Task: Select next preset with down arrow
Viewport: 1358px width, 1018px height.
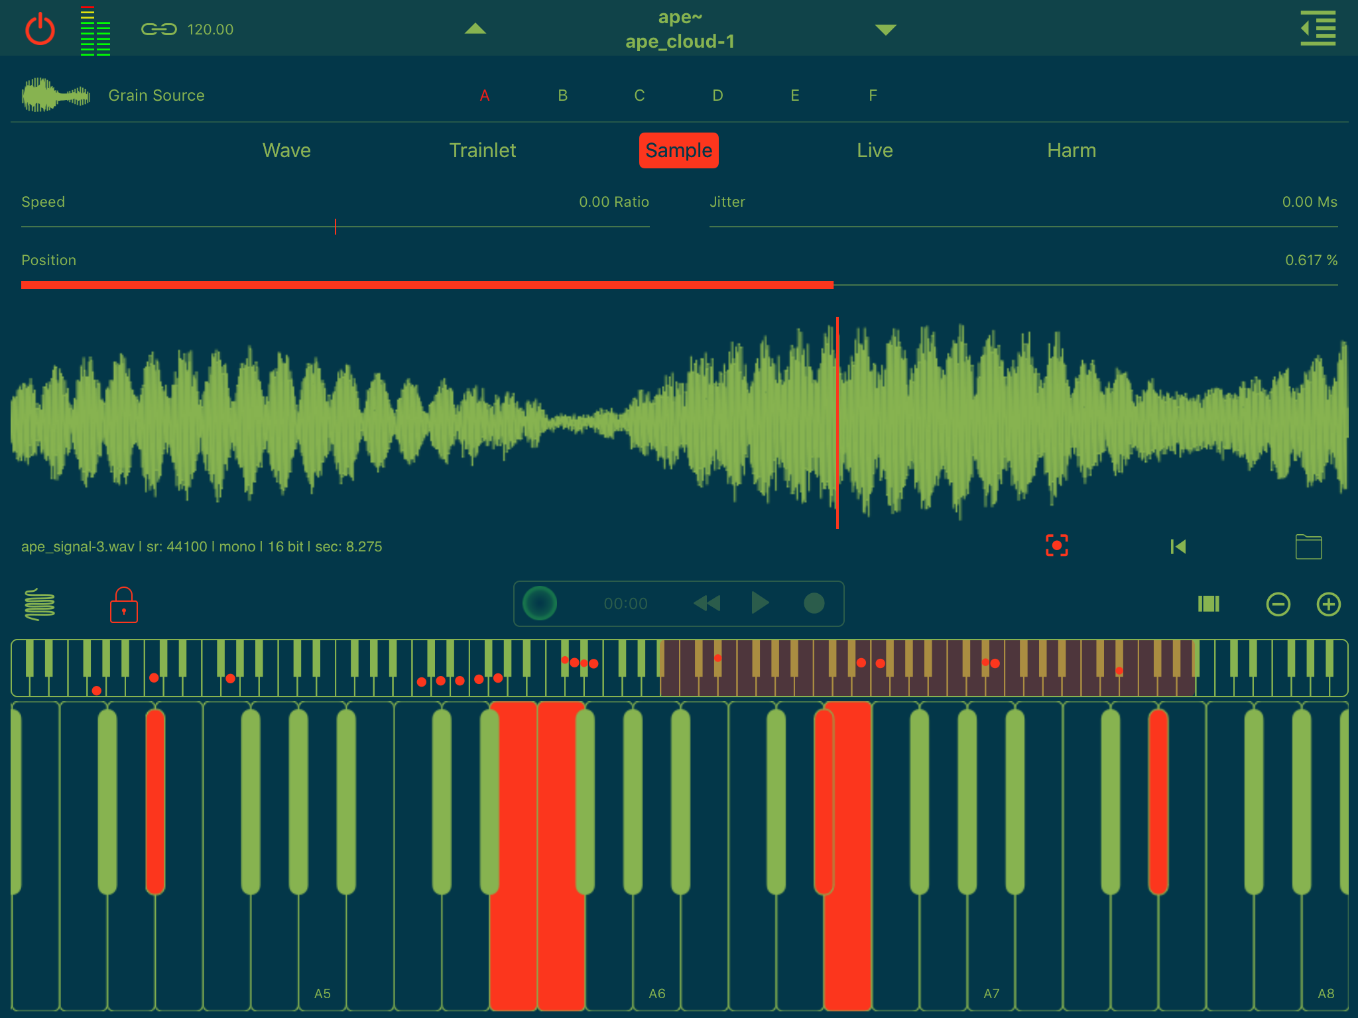Action: point(885,29)
